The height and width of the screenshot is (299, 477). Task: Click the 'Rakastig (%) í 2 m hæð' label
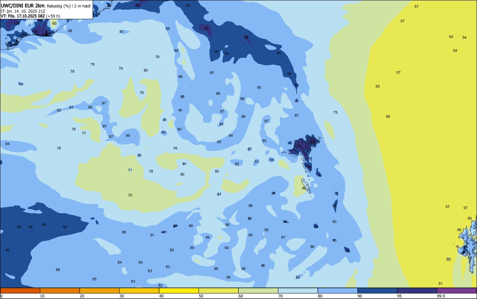click(x=69, y=6)
